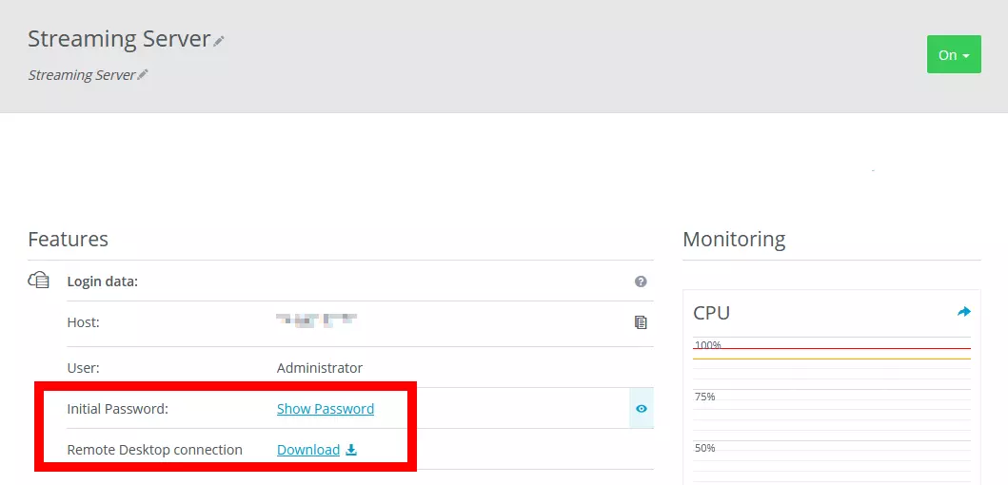This screenshot has width=1008, height=485.
Task: Click the Features section heading
Action: (x=69, y=239)
